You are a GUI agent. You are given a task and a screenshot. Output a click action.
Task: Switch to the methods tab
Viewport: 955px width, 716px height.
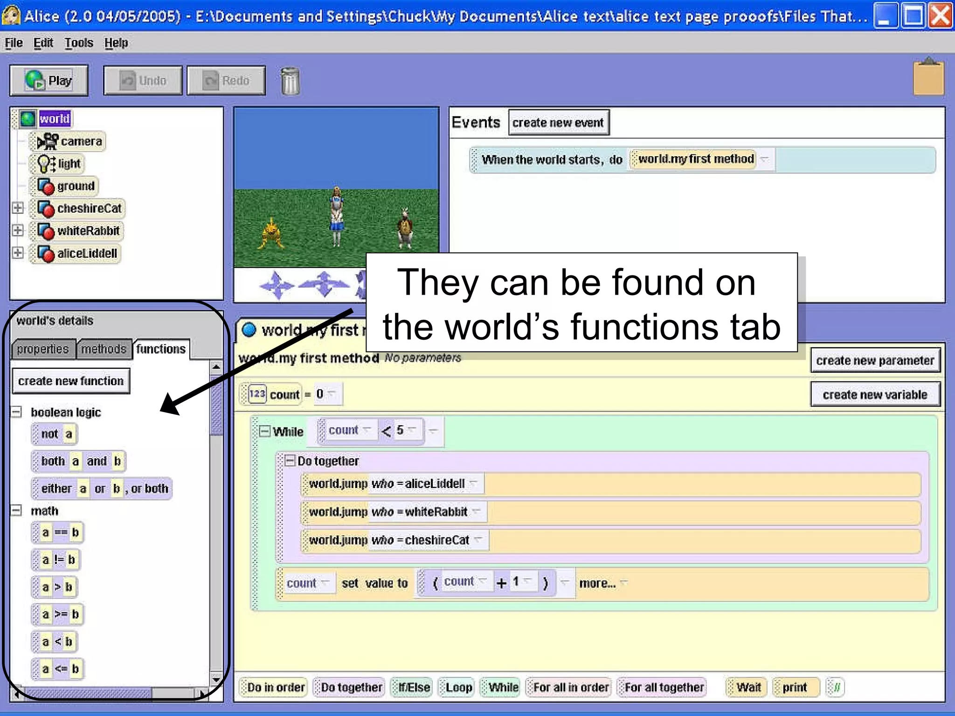click(103, 349)
